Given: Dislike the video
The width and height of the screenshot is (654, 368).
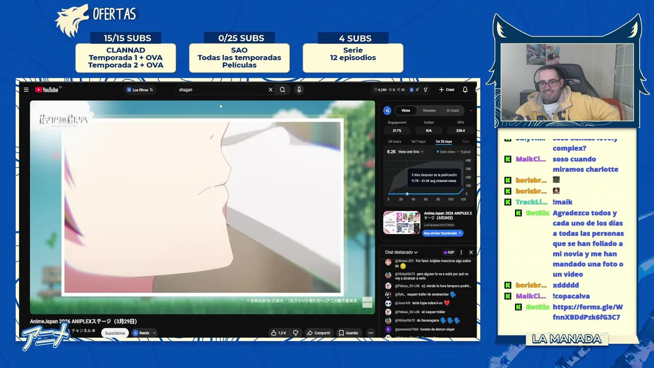Looking at the screenshot, I should click(295, 333).
